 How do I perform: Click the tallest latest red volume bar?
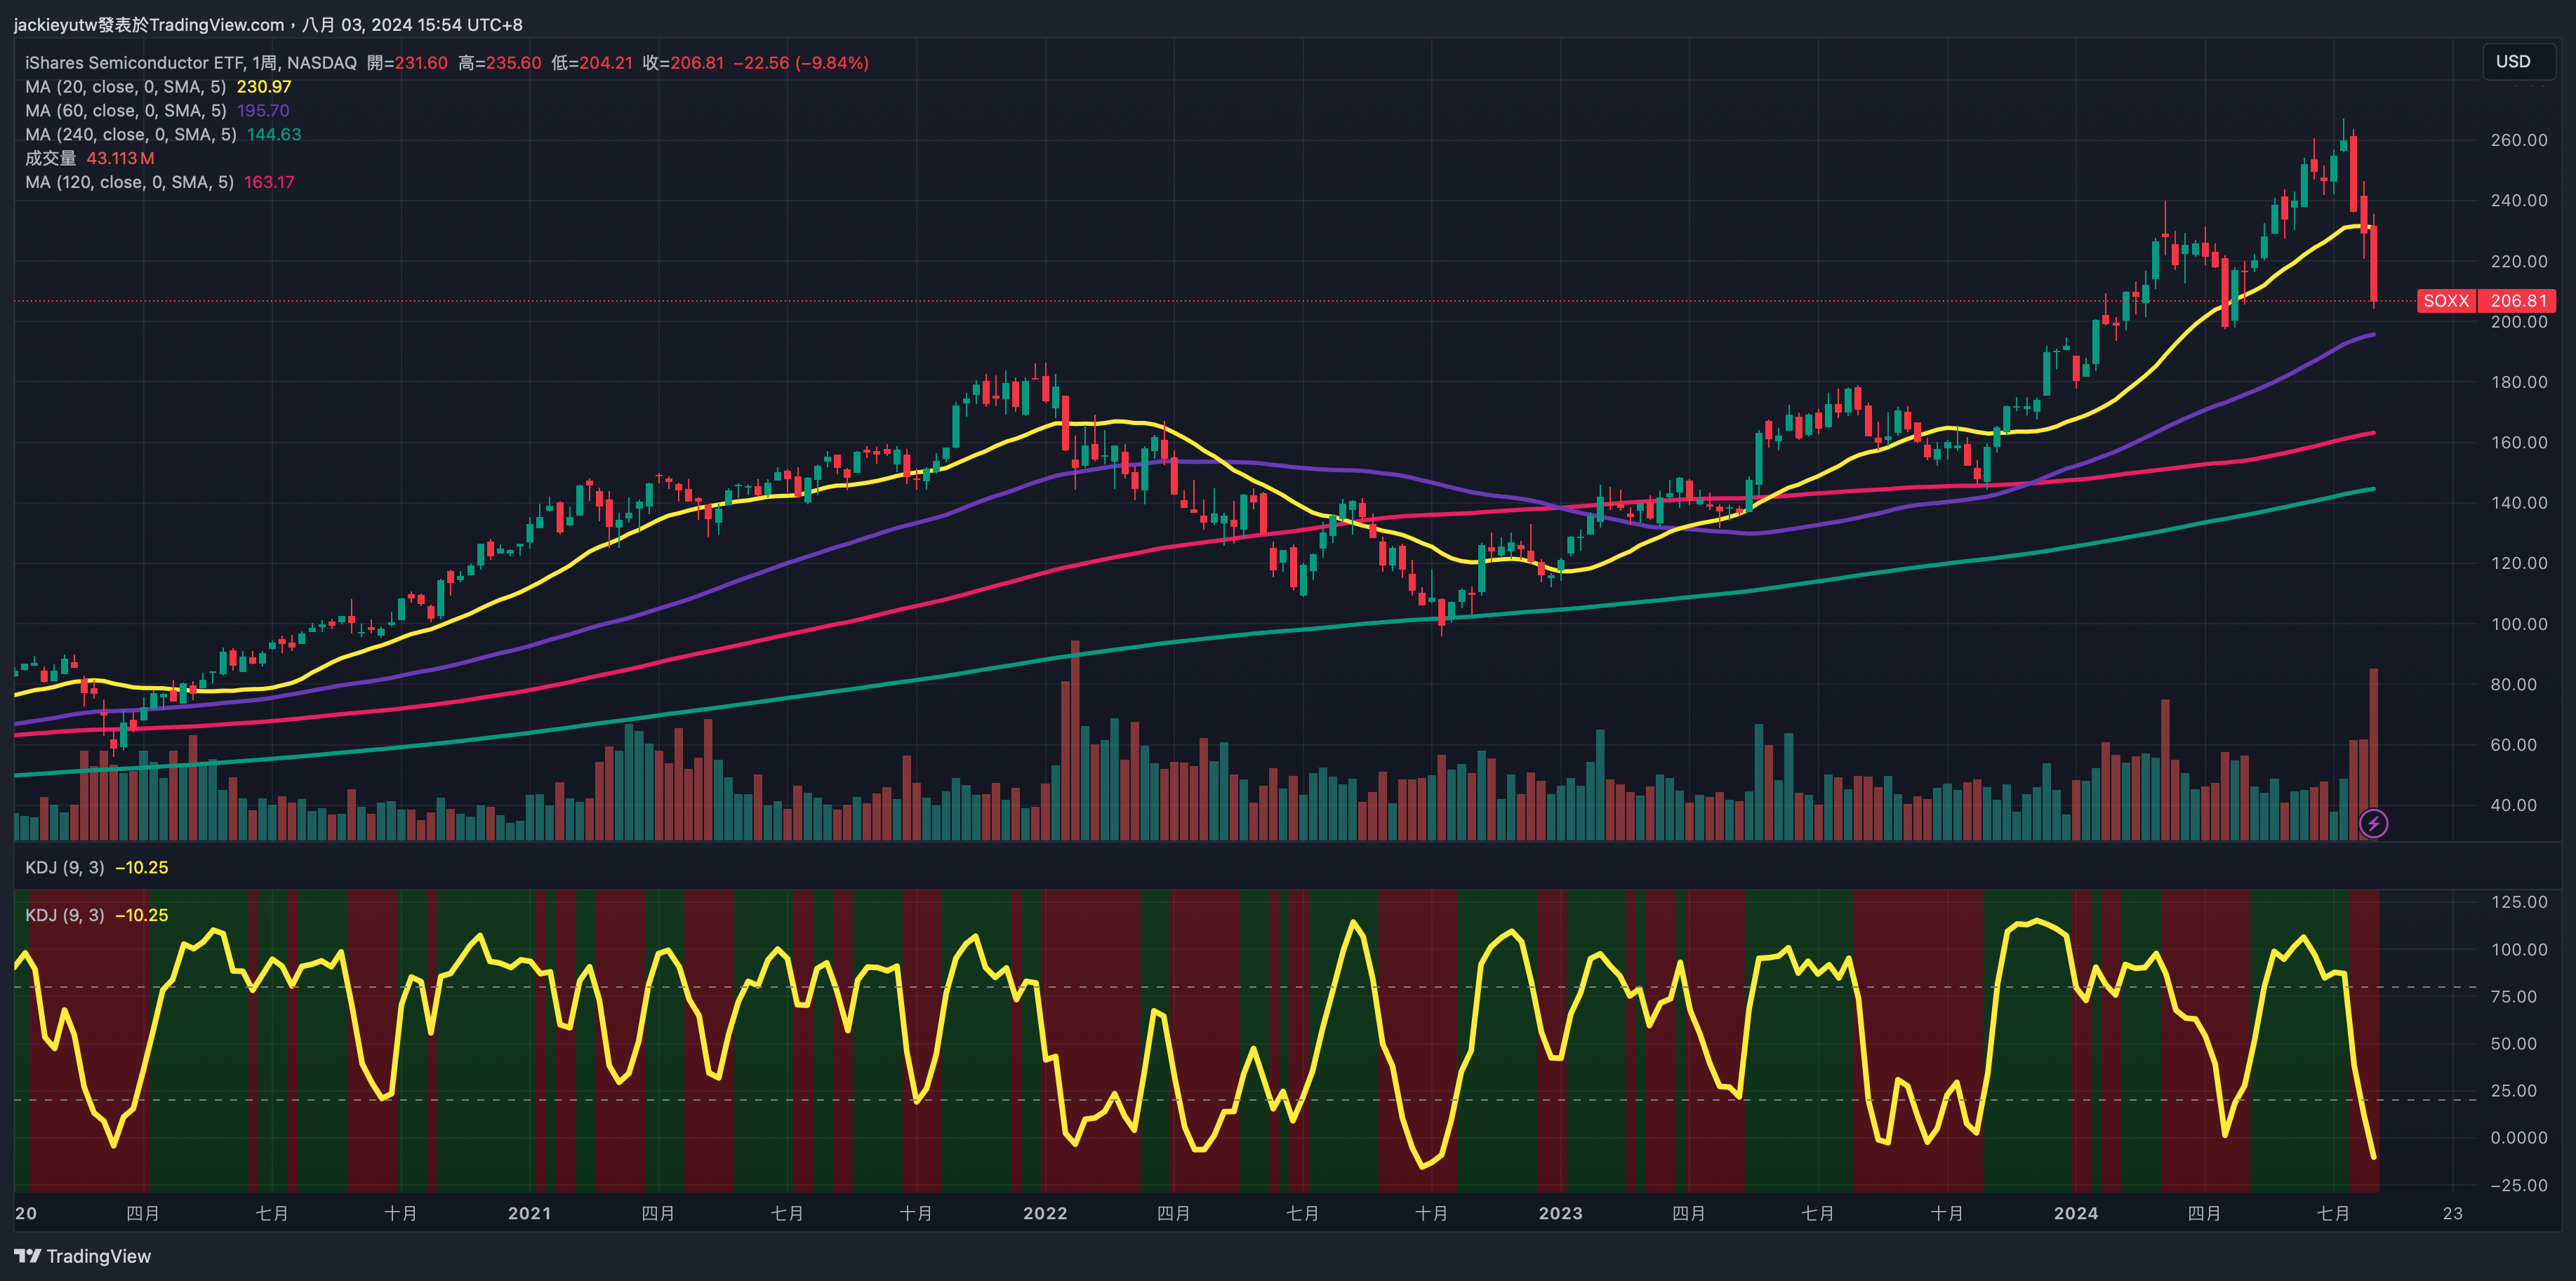click(x=2373, y=739)
